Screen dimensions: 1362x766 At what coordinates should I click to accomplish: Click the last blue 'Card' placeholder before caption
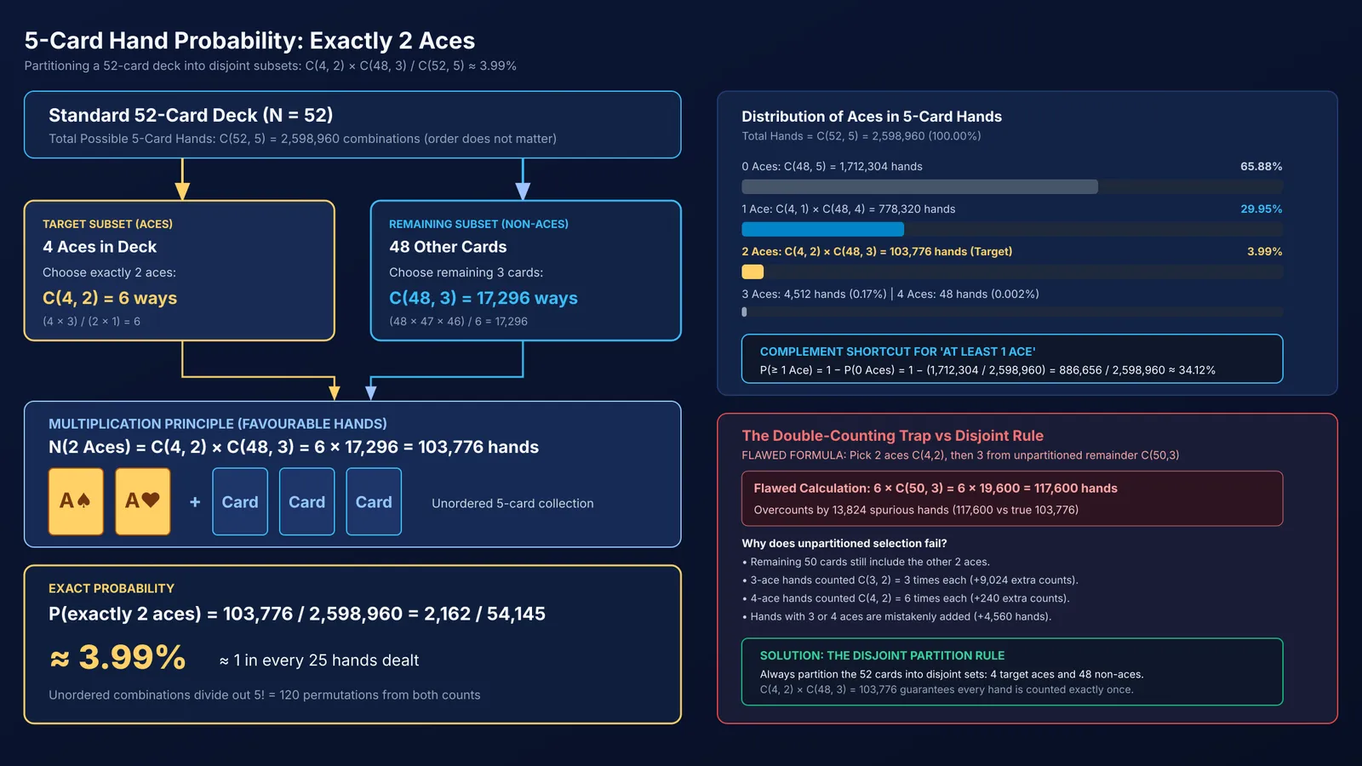tap(374, 501)
